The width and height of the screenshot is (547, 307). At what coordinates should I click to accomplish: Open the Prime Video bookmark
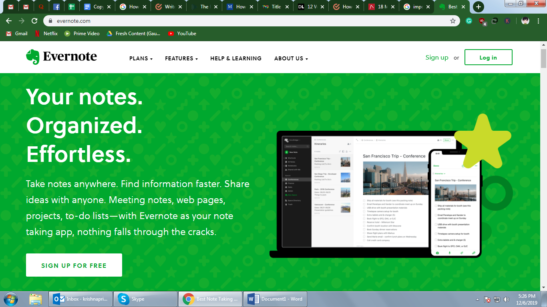[82, 34]
